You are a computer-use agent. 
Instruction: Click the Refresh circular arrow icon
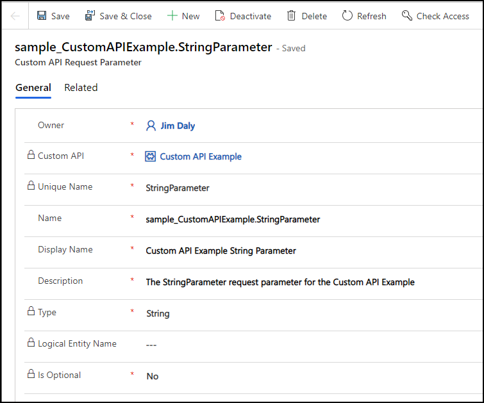347,16
